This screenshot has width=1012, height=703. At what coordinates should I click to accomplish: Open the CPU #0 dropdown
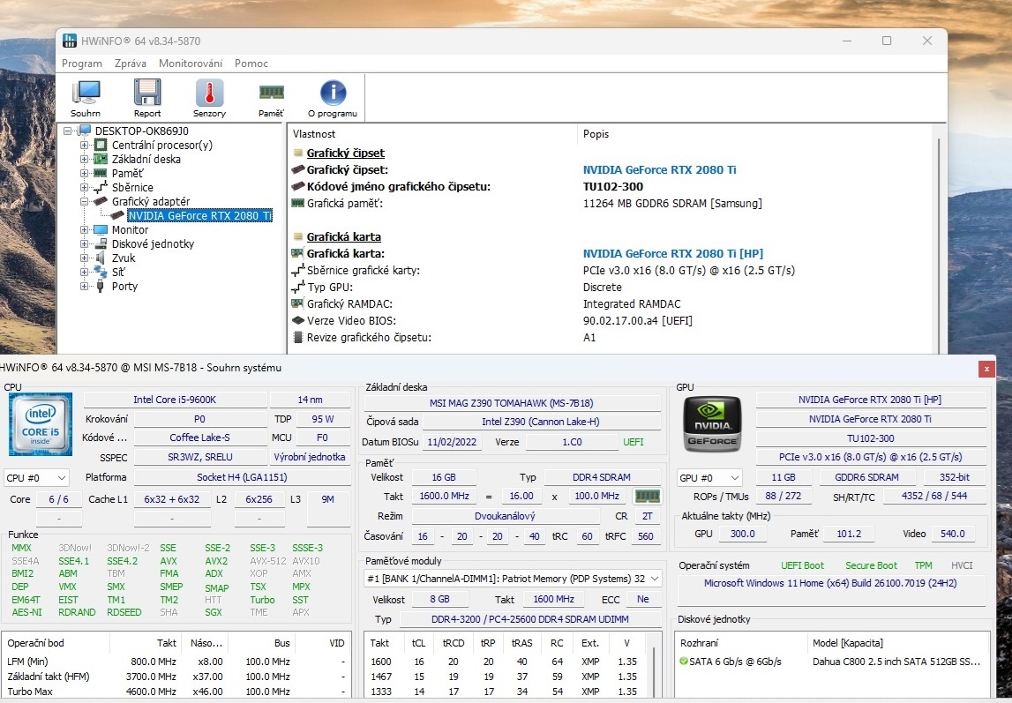[36, 476]
